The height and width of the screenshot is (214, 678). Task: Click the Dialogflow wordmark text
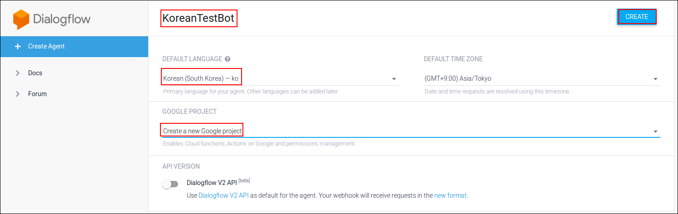62,19
